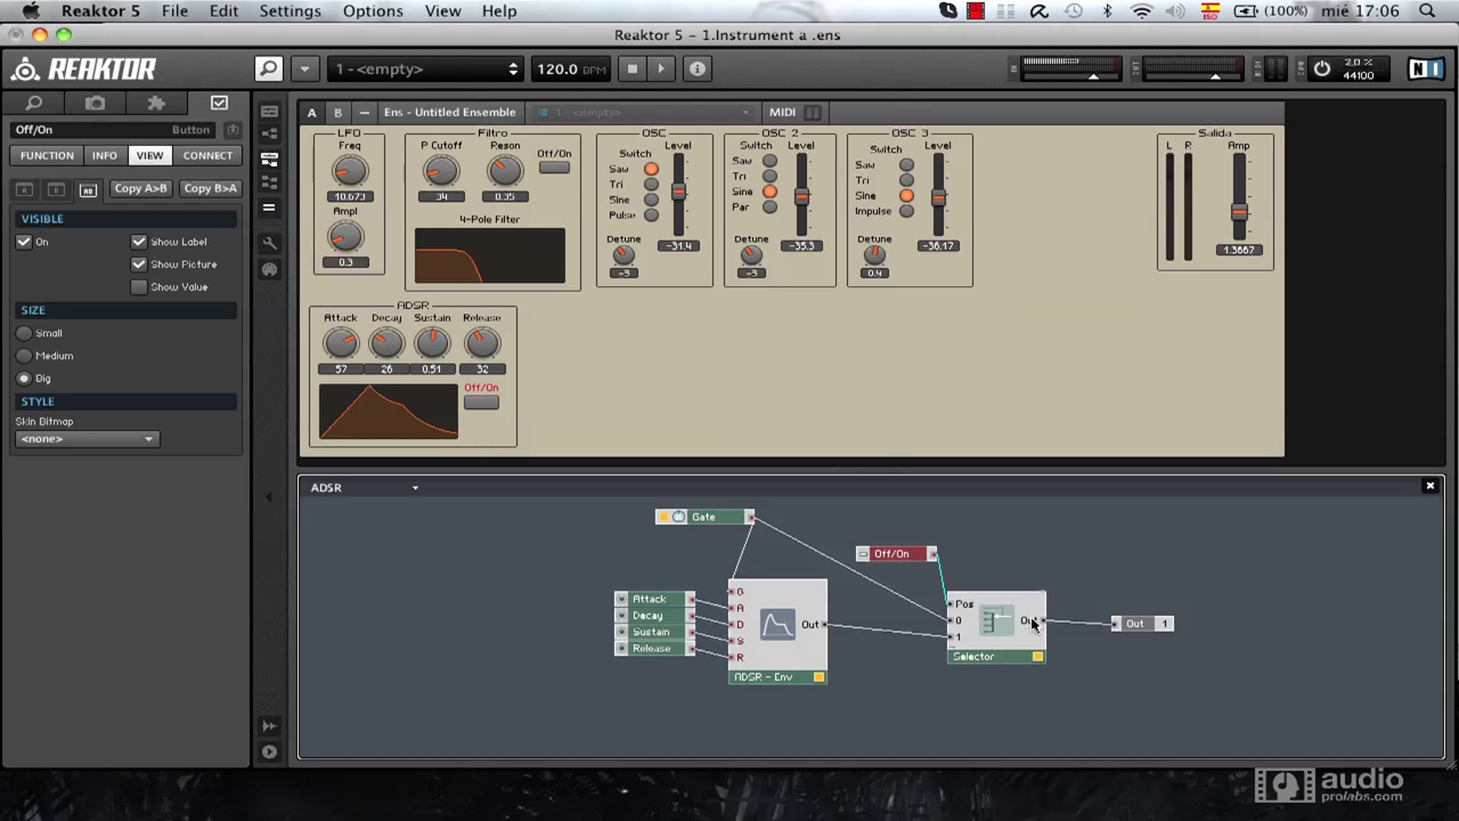Click the stop playback button
The width and height of the screenshot is (1459, 821).
click(632, 69)
